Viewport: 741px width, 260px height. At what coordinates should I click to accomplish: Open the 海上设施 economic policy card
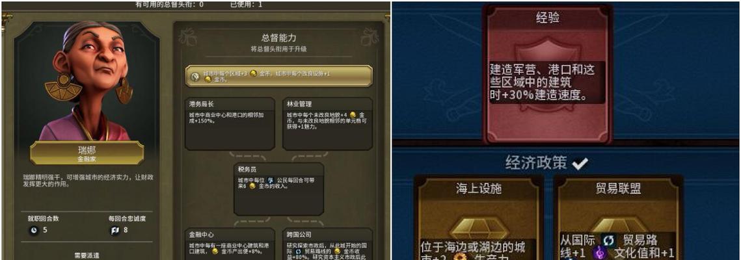(x=479, y=218)
